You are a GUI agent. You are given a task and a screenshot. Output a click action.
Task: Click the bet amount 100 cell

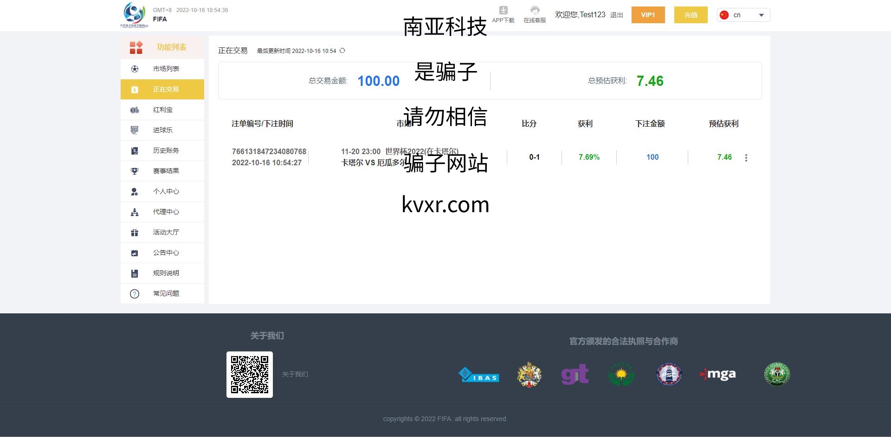(x=652, y=157)
